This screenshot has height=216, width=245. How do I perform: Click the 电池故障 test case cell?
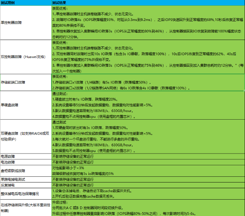[26, 162]
